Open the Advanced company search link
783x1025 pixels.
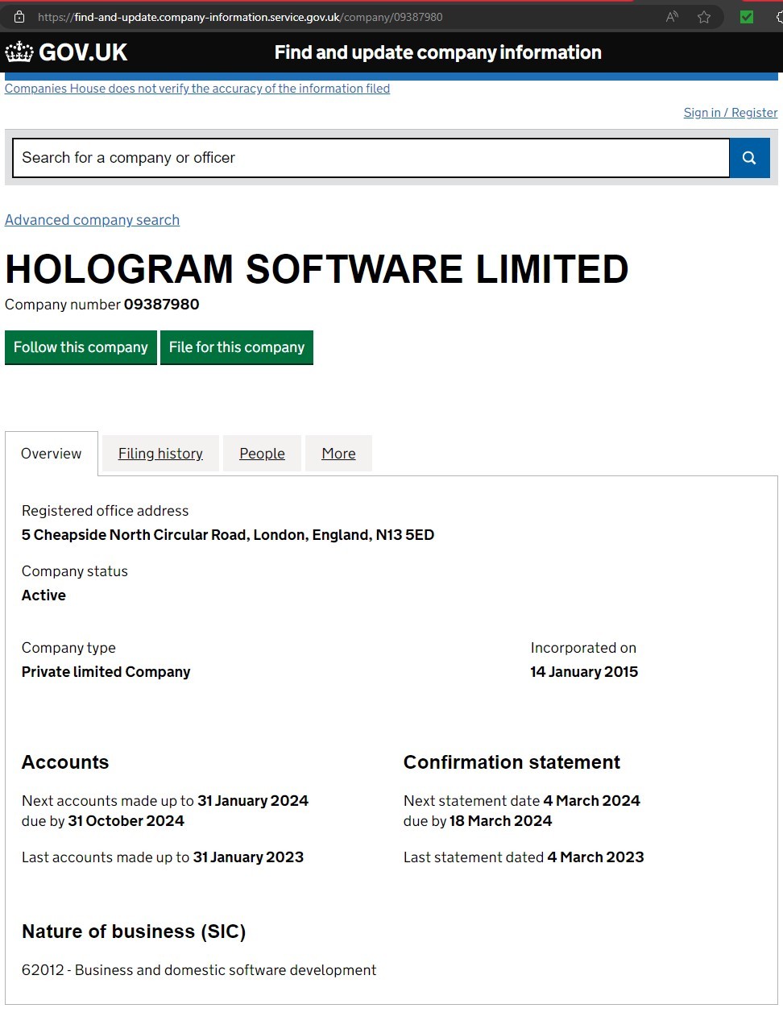coord(92,220)
